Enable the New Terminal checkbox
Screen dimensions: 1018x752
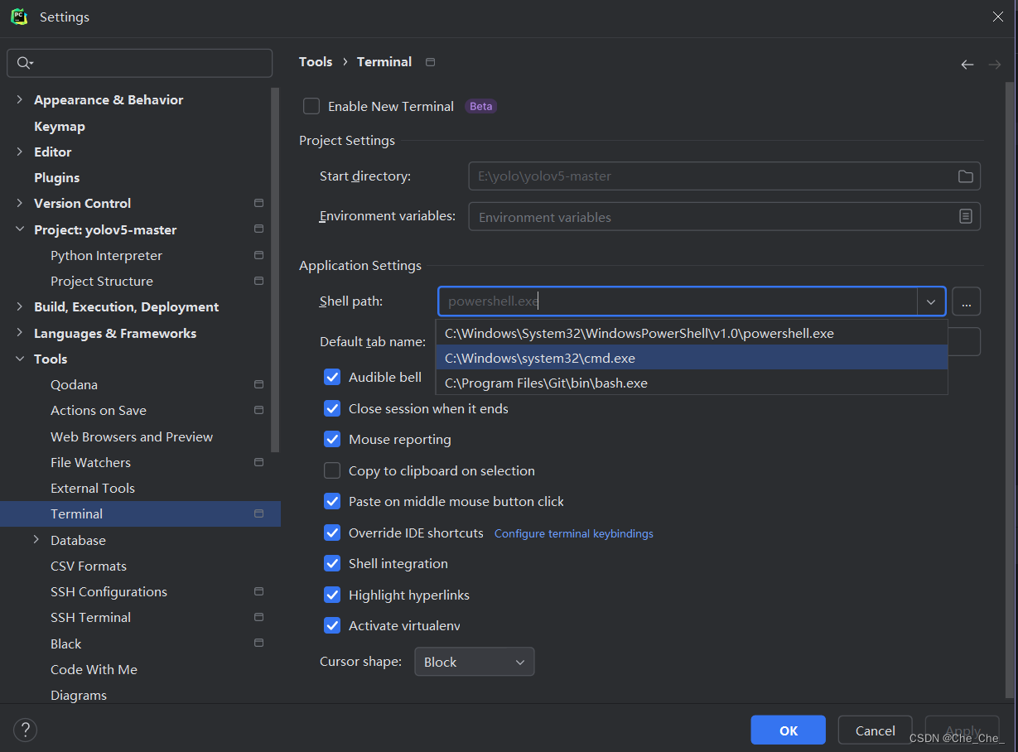pyautogui.click(x=311, y=106)
